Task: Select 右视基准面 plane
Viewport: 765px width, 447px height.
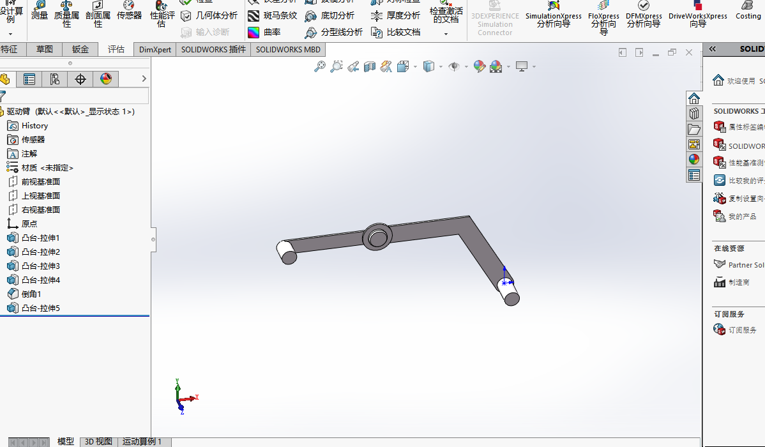Action: tap(40, 210)
